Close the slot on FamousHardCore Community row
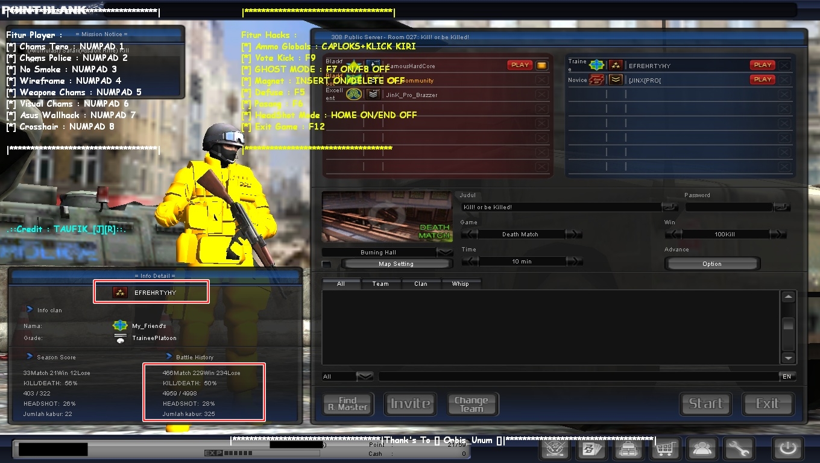820x463 pixels. click(541, 80)
